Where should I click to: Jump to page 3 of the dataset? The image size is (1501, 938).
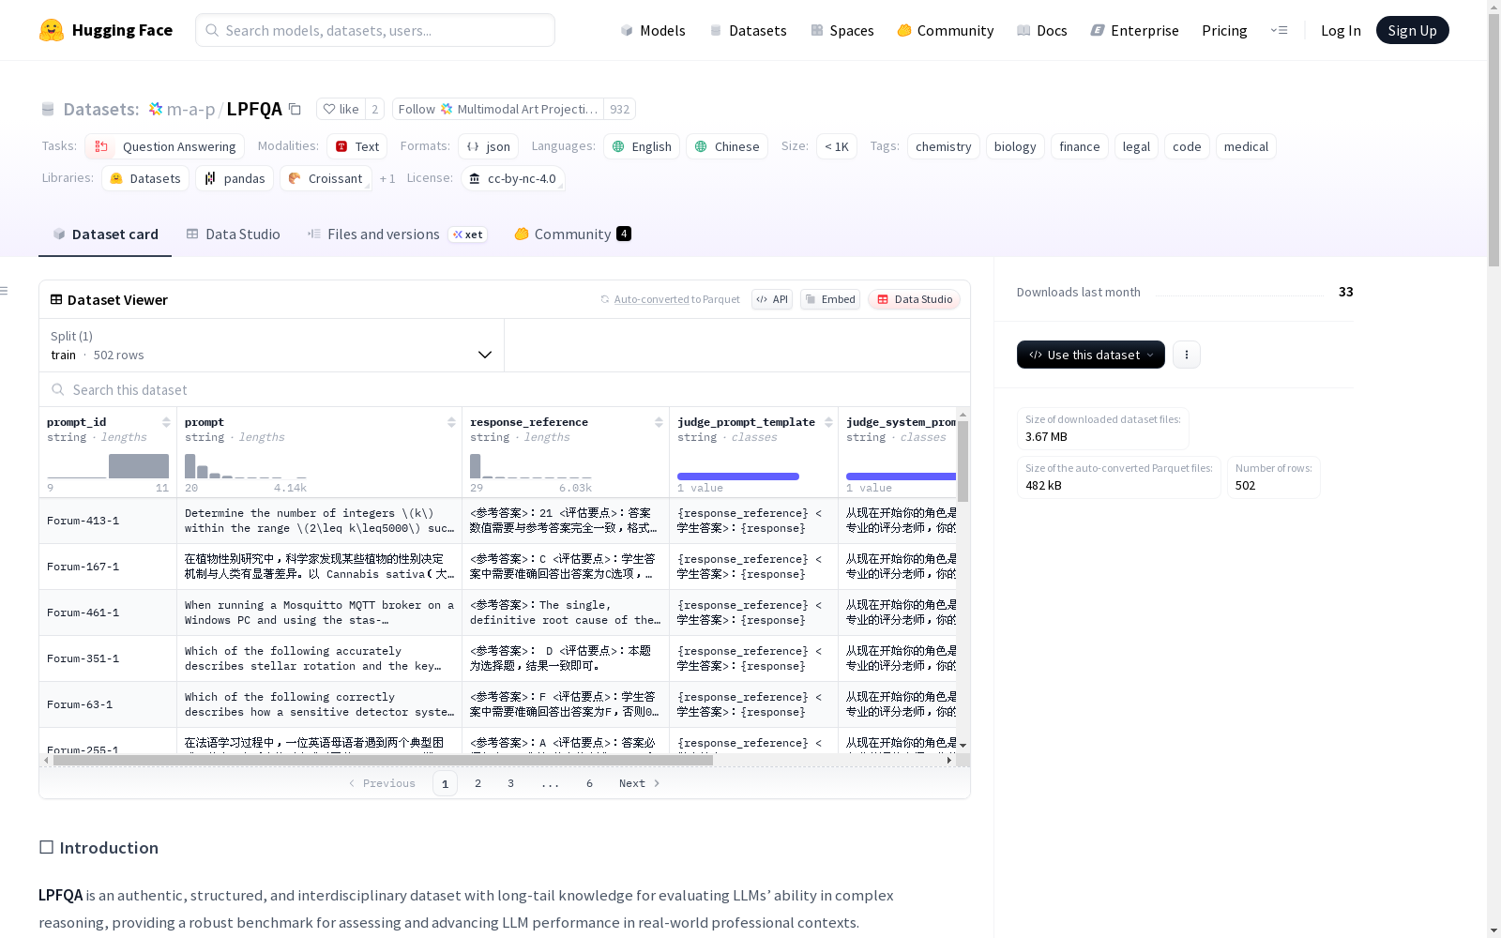[x=510, y=783]
